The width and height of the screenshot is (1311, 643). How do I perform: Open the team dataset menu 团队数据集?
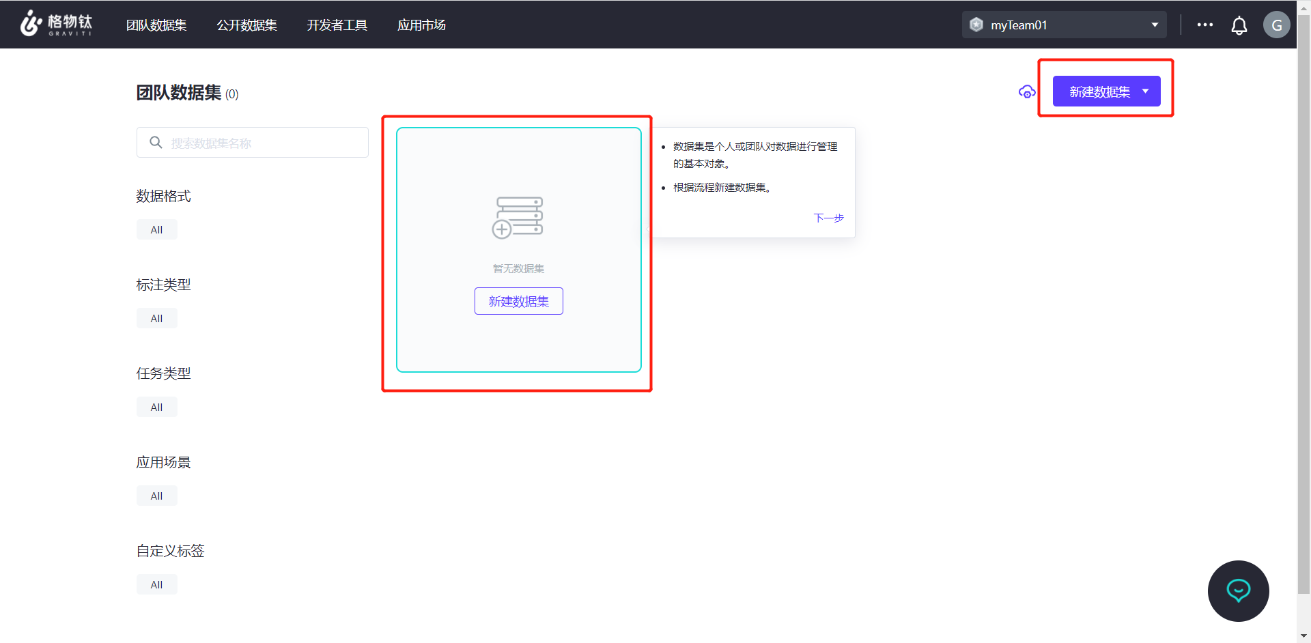(156, 25)
